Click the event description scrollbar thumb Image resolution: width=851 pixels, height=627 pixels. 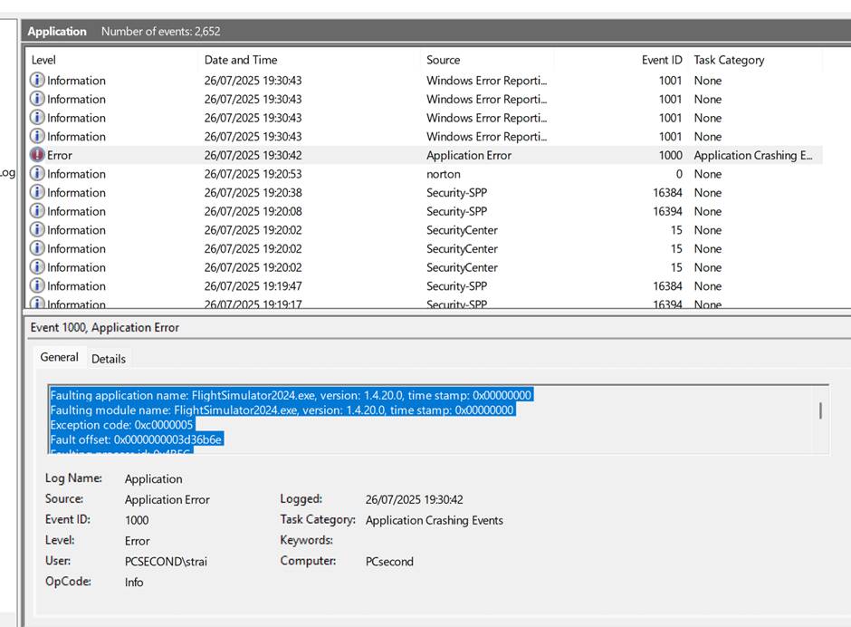tap(820, 410)
